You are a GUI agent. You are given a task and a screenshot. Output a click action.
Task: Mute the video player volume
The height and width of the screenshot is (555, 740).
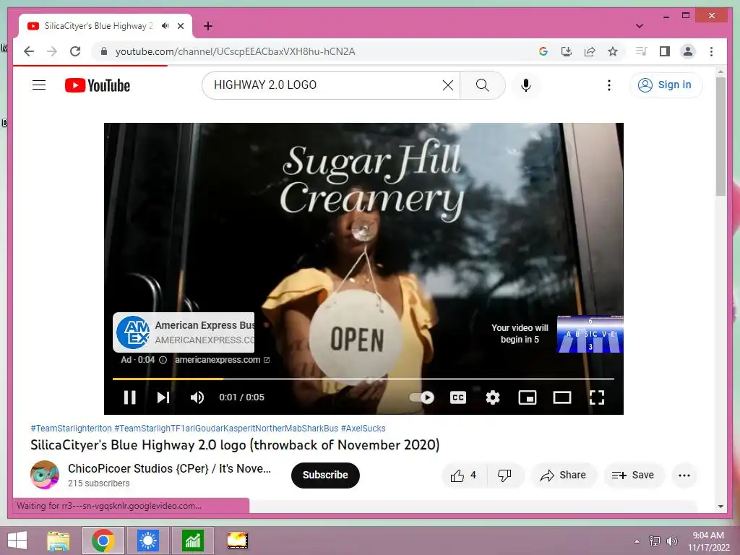click(x=197, y=397)
